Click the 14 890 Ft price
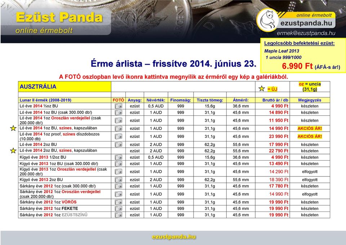Image resolution: width=346 pixels, height=245 pixels. click(279, 113)
